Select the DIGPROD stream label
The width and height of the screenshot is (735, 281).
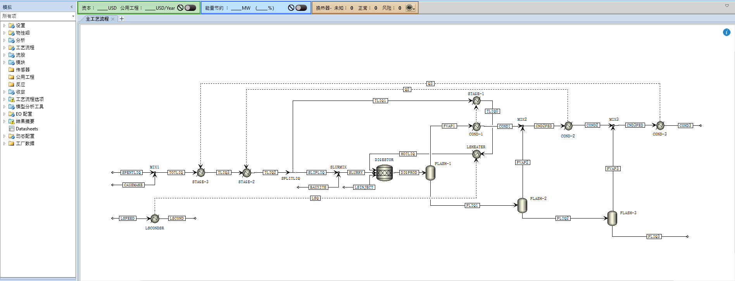(409, 172)
